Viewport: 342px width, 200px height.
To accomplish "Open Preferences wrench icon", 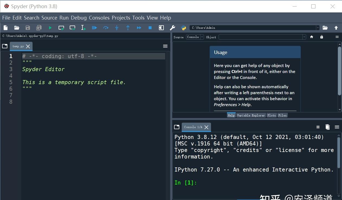I will click(x=172, y=28).
